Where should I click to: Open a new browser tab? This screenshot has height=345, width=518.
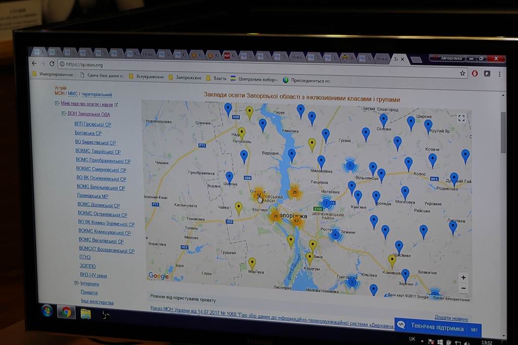click(x=416, y=60)
